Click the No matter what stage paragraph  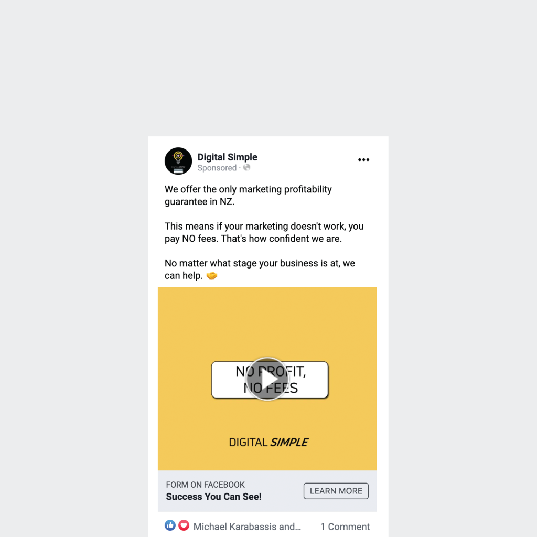[260, 269]
